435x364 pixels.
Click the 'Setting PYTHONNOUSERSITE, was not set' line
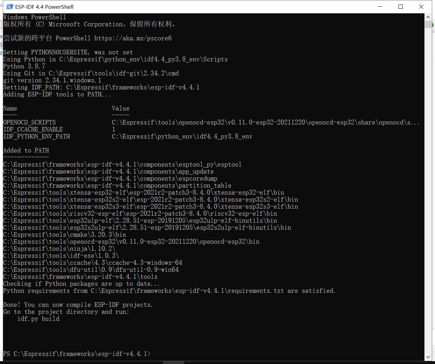[x=68, y=52]
